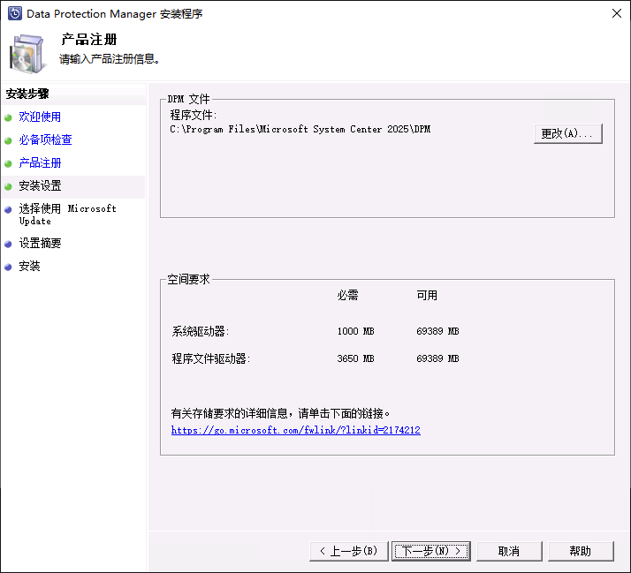Click the Data Protection Manager title bar icon
Screen dimensions: 631x573
pos(15,13)
